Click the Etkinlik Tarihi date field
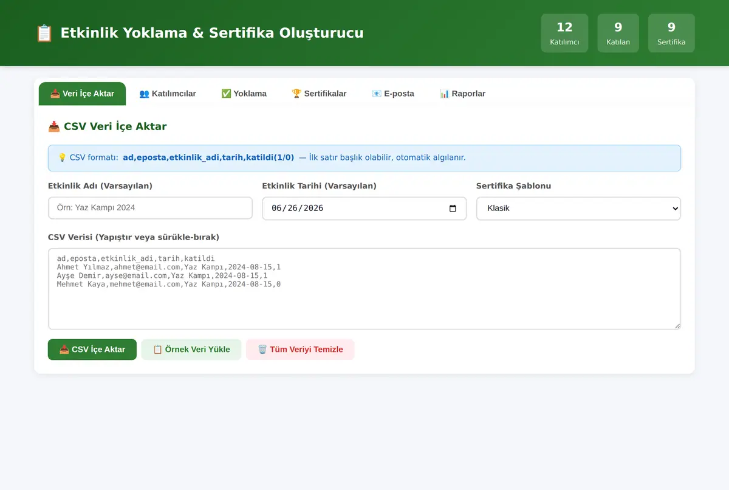The width and height of the screenshot is (729, 490). (x=364, y=208)
